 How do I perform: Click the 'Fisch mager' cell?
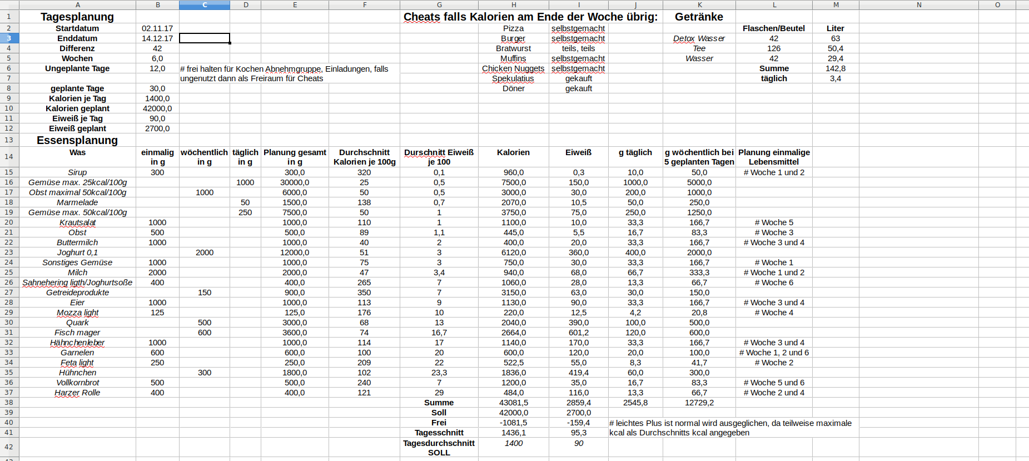77,333
